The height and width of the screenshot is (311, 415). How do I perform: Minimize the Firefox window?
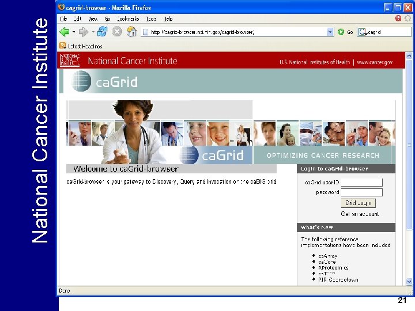pos(387,7)
